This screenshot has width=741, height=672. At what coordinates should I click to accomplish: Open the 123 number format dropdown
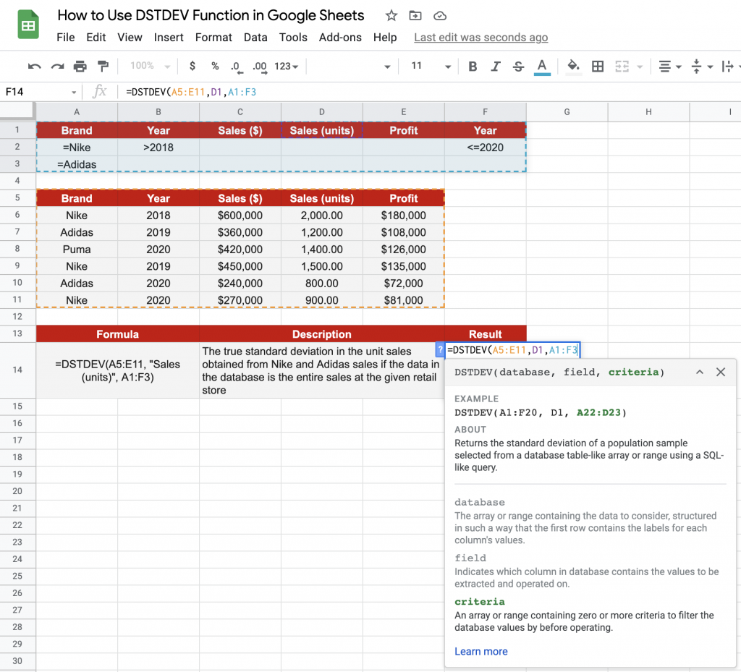[x=285, y=66]
